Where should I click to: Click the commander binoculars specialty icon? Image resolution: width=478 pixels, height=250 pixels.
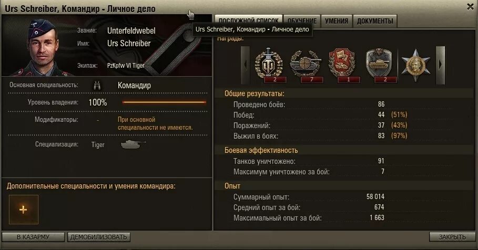coord(97,86)
